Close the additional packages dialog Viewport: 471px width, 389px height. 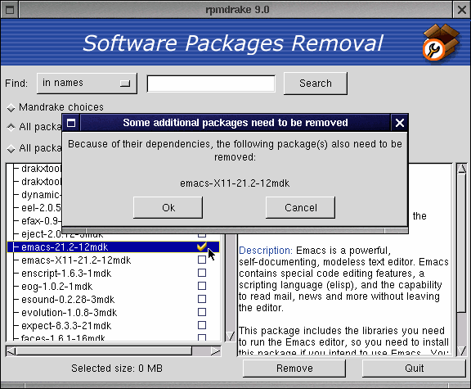point(400,123)
